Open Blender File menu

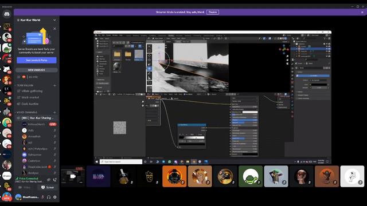tap(99, 35)
